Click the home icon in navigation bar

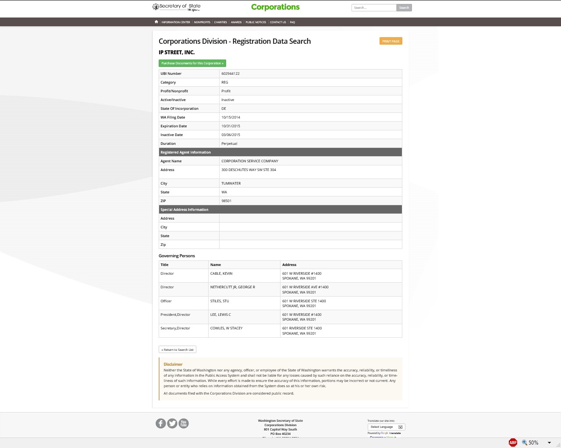click(x=156, y=22)
